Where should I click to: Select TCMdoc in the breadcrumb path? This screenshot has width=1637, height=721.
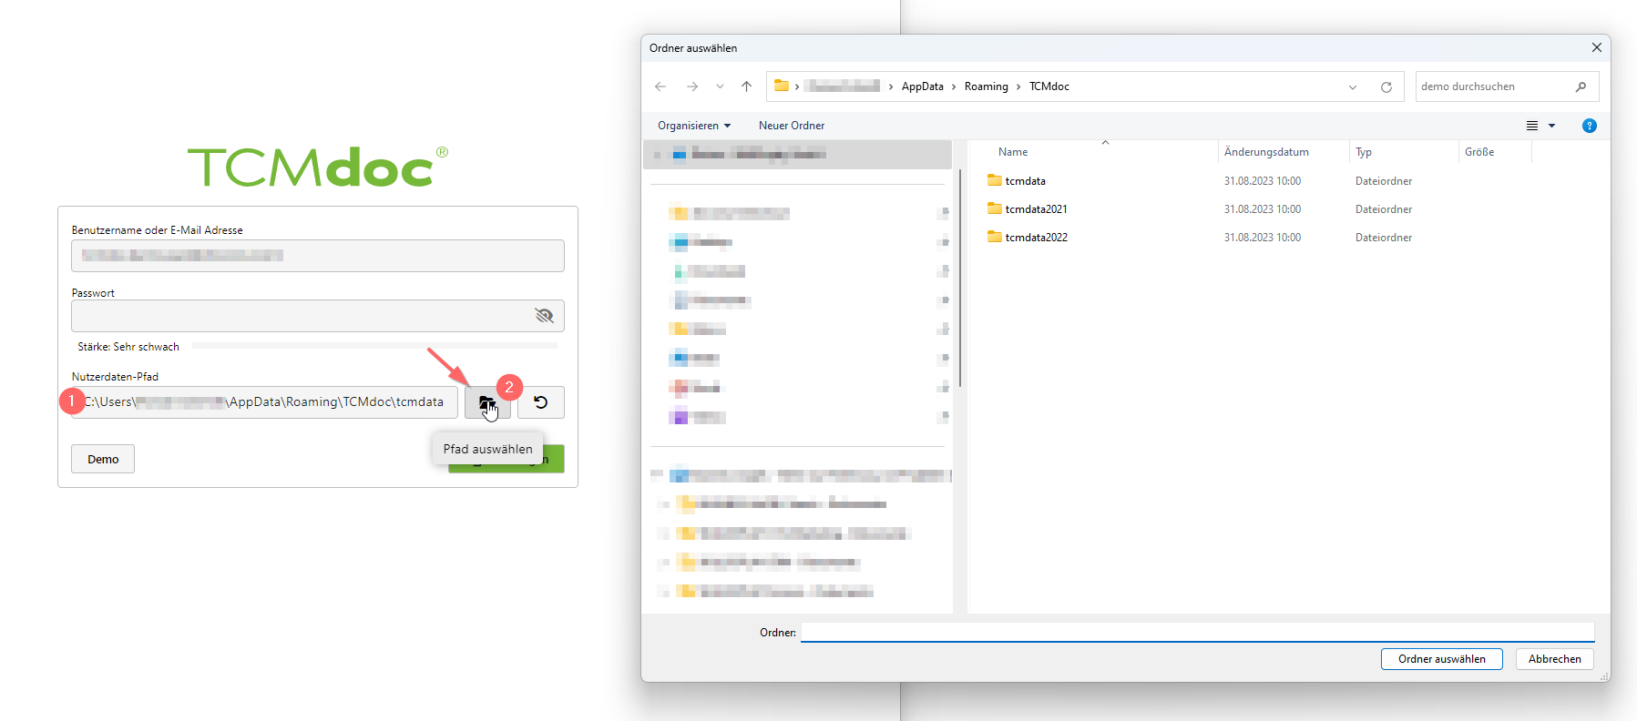[x=1049, y=86]
